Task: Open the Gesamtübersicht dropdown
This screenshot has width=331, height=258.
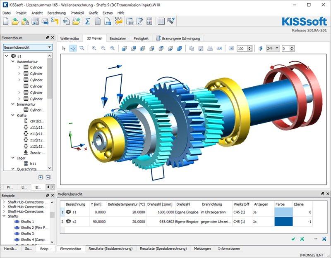Action: (x=27, y=47)
